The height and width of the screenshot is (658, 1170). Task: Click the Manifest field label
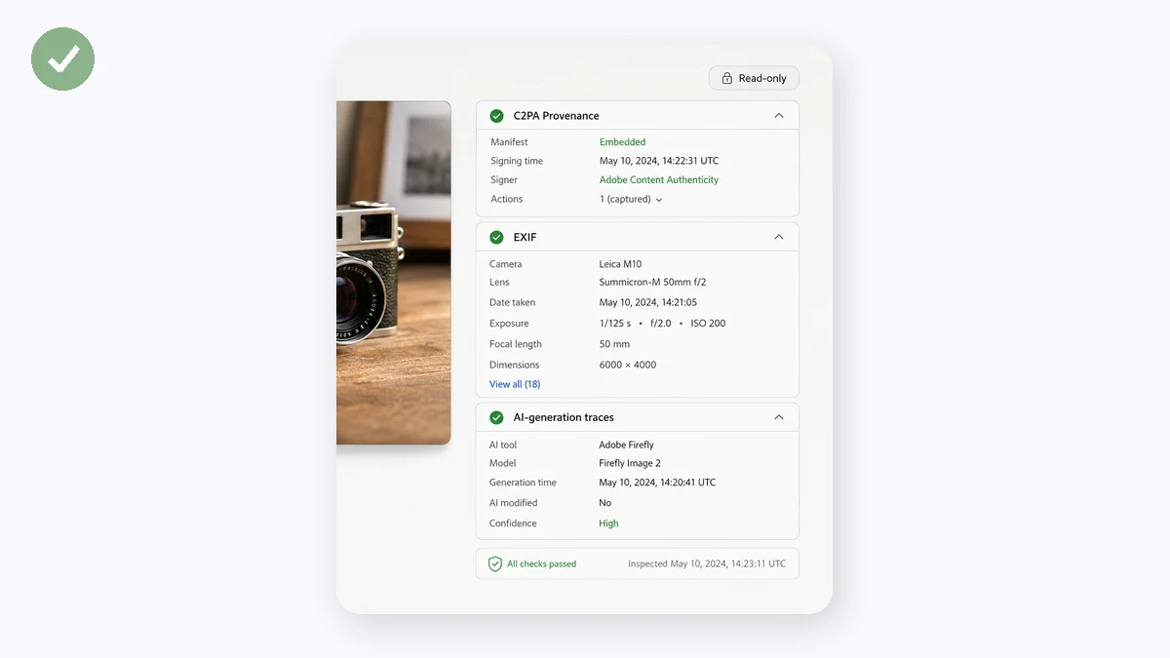tap(509, 142)
